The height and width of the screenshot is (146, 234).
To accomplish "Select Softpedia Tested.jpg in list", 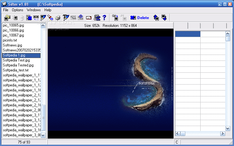I will click(x=21, y=65).
